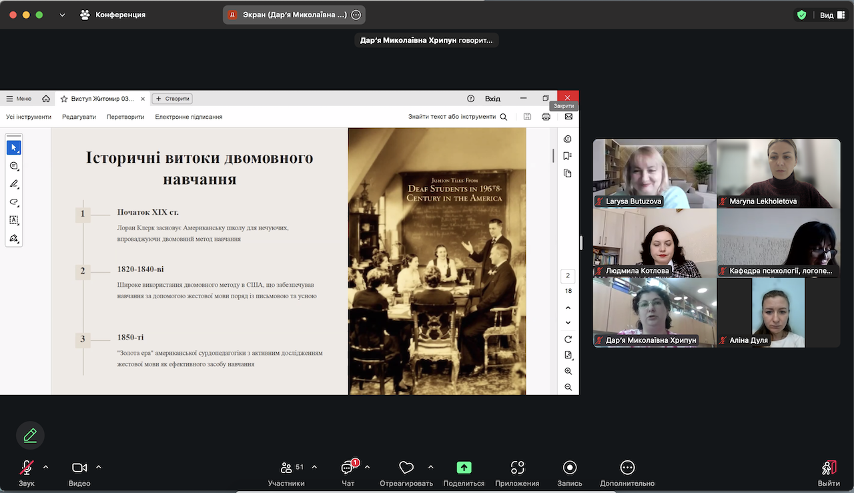Select the shared screen tab Экран
This screenshot has width=854, height=493.
tap(288, 15)
